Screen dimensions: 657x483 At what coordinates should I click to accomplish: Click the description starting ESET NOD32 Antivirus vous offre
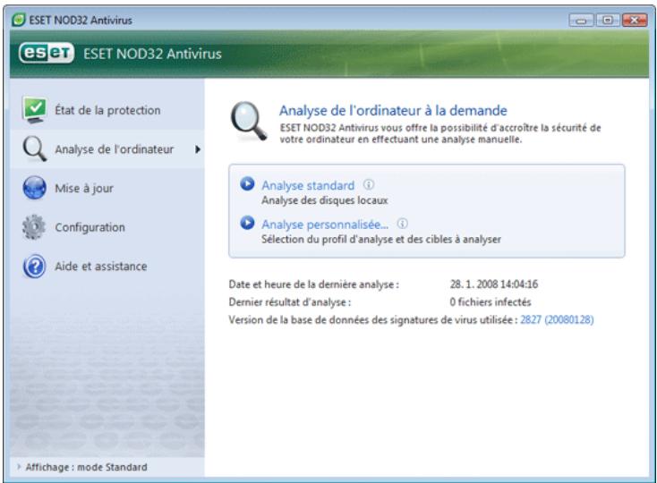tap(440, 133)
